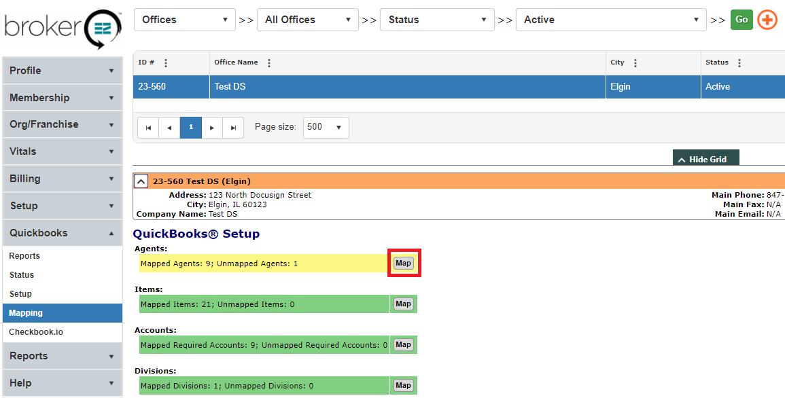
Task: Go to the next grid page
Action: [x=212, y=128]
